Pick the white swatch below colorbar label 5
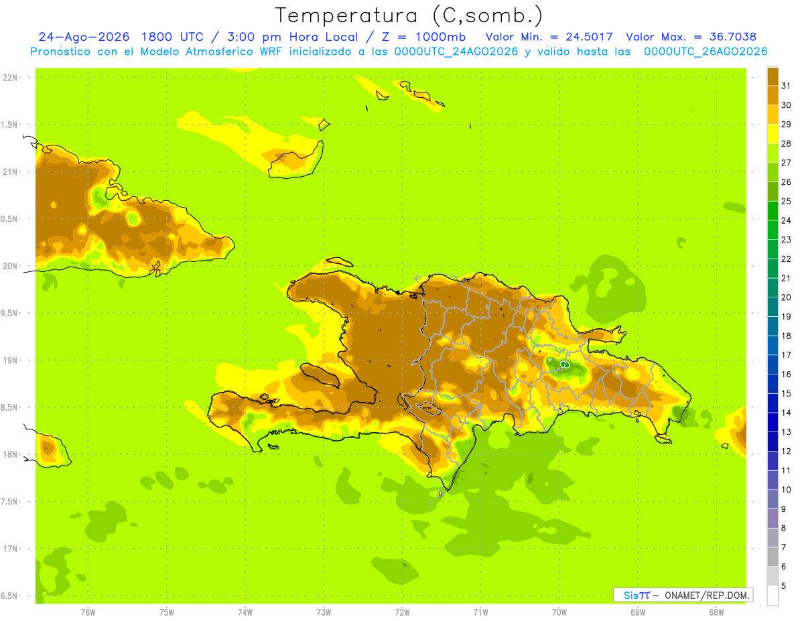Screen dimensions: 804x621 click(x=773, y=595)
